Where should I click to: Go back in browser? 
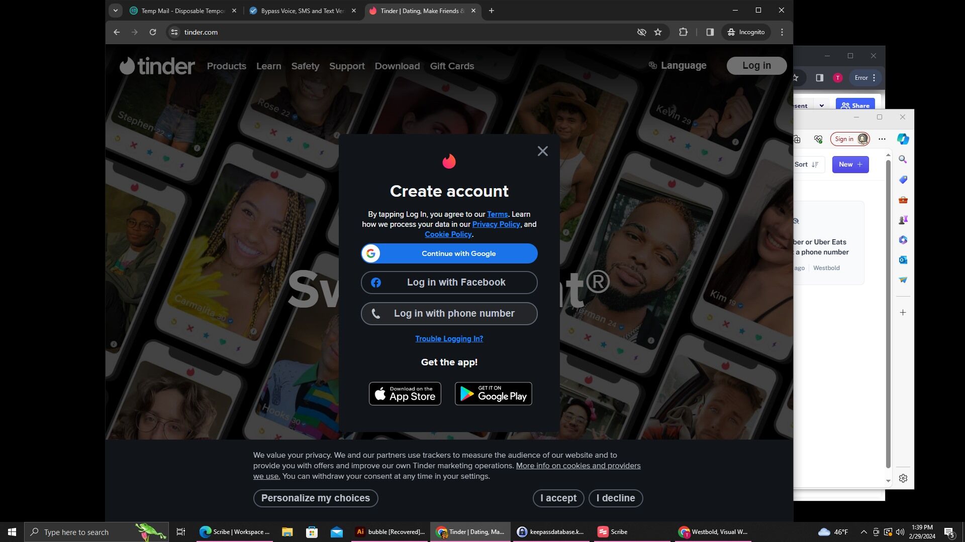(x=117, y=32)
